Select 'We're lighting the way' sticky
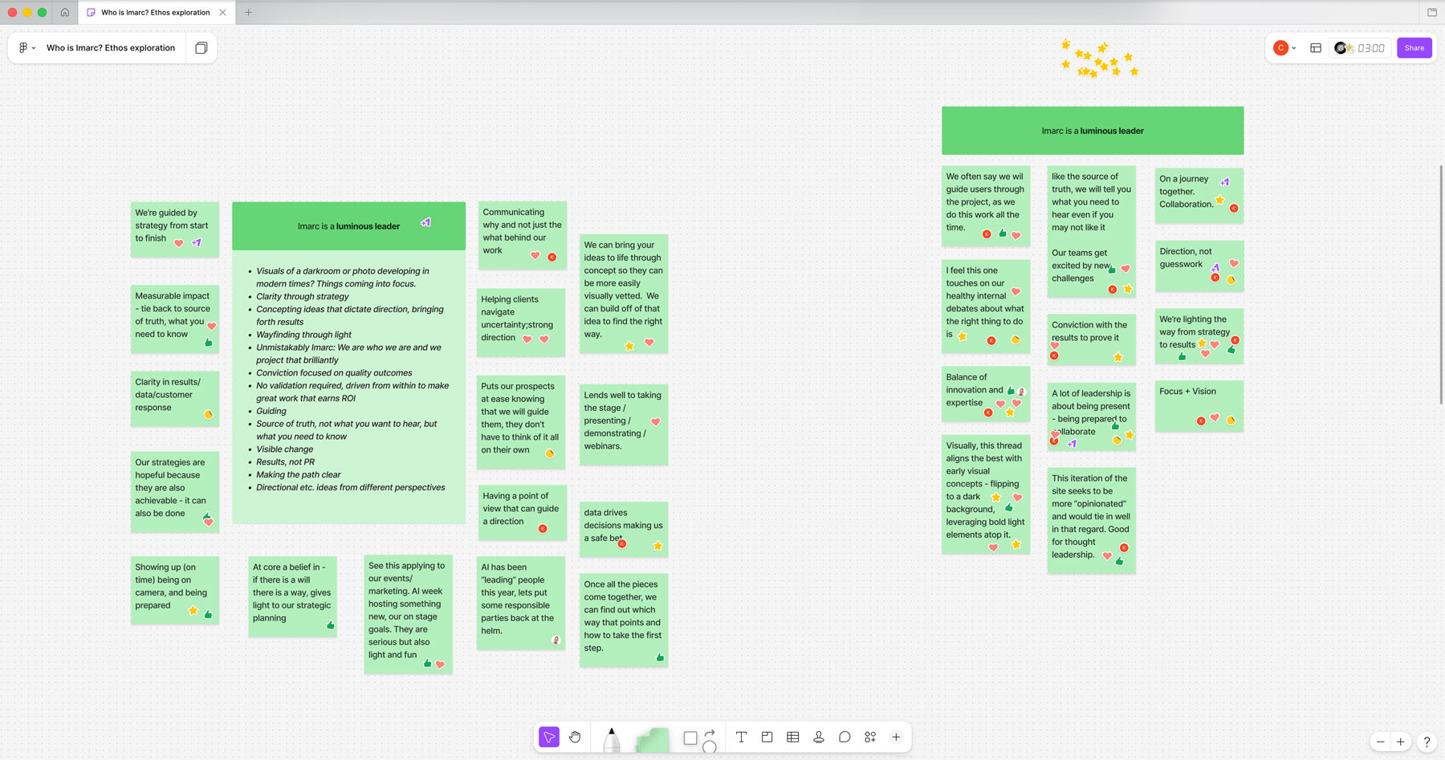 pos(1199,335)
